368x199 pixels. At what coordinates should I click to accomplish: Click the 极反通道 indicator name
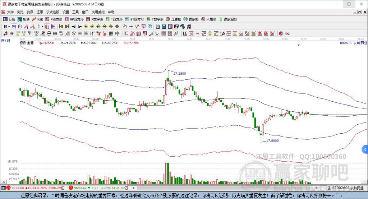tap(27, 43)
